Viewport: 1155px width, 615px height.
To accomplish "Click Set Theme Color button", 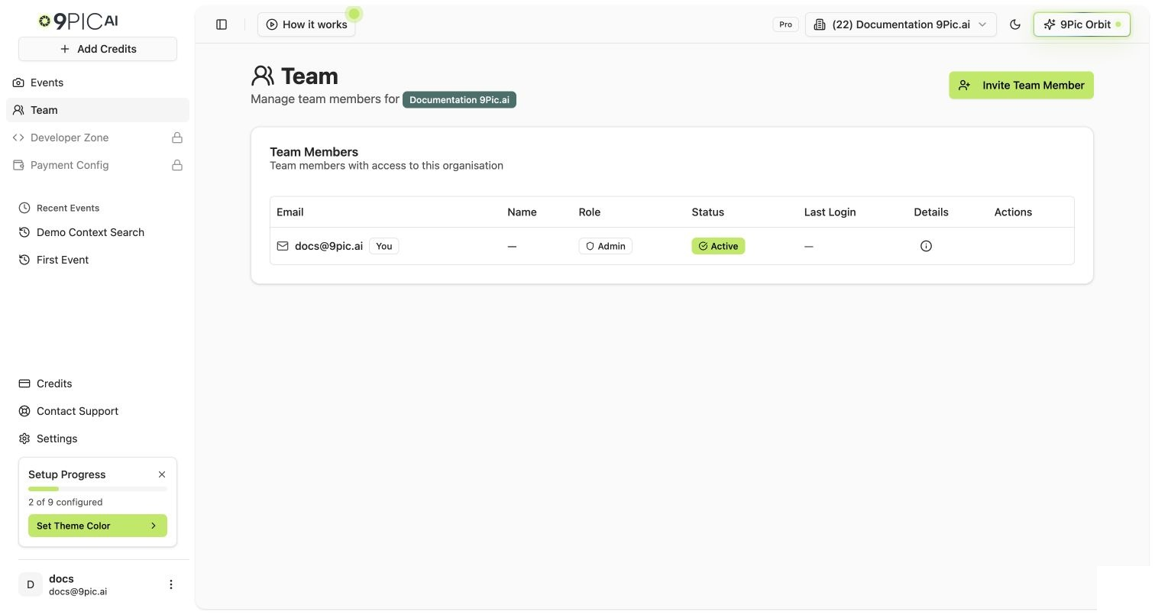I will 98,526.
